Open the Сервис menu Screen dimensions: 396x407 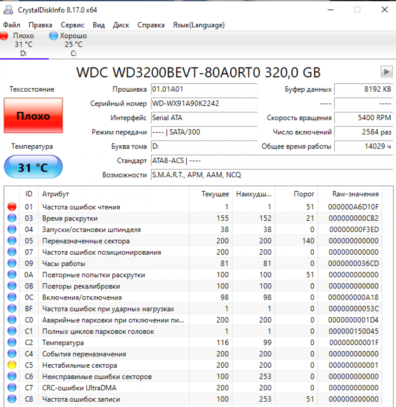point(73,25)
